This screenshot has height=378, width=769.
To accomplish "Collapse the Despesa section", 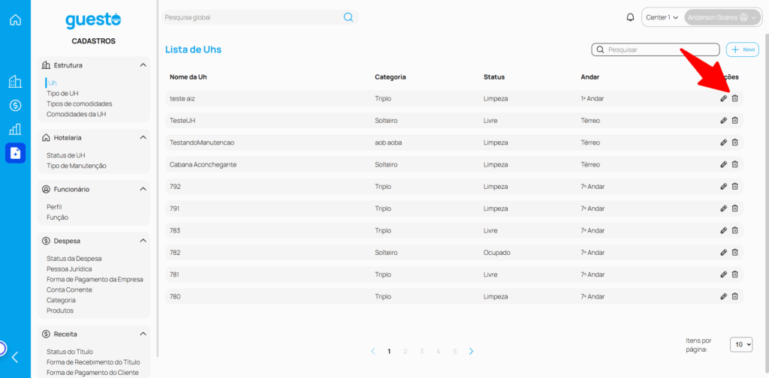I will tap(143, 241).
